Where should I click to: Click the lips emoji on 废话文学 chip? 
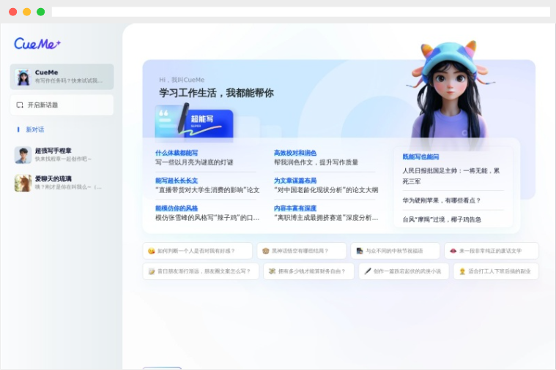tap(453, 251)
